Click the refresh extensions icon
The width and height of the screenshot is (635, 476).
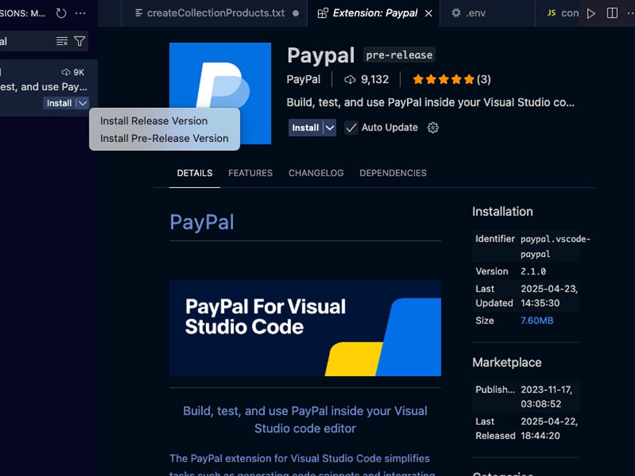point(61,13)
